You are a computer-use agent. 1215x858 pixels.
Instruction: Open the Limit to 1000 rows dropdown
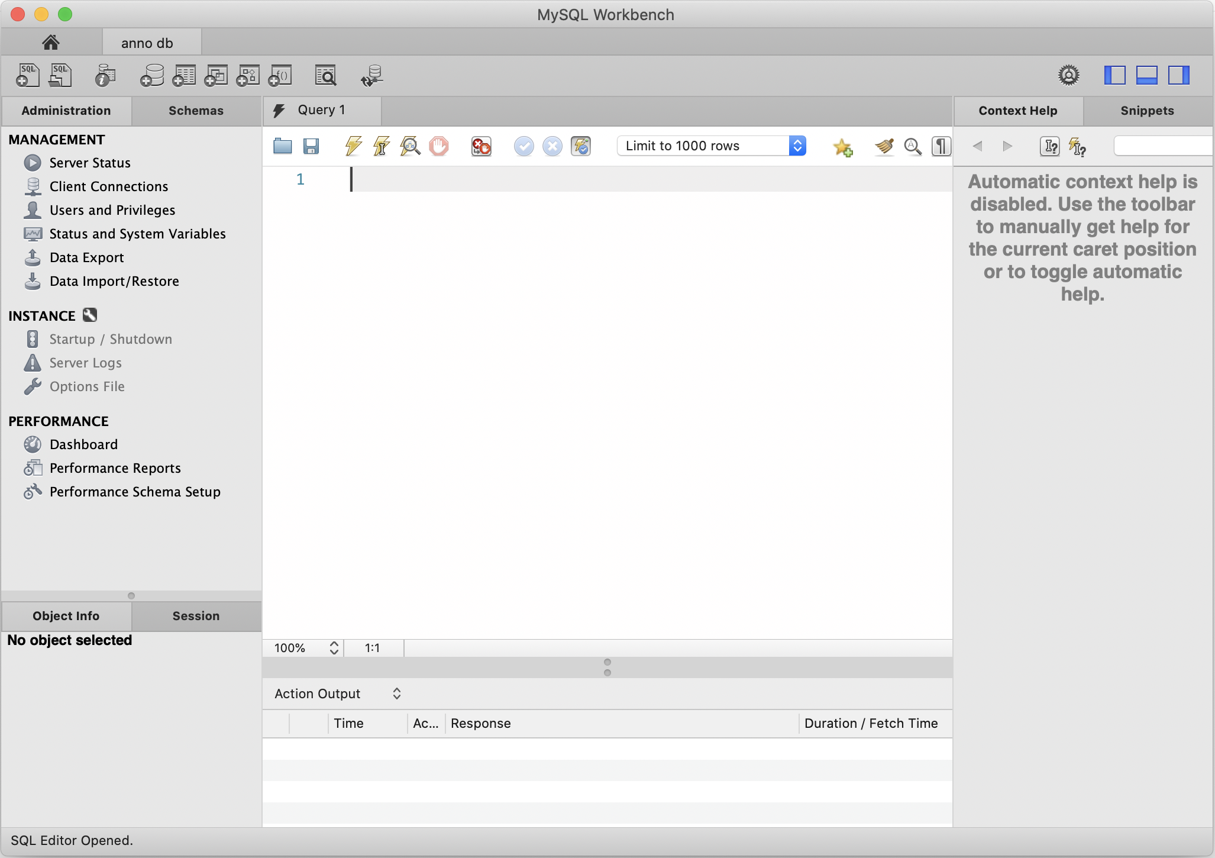click(797, 146)
